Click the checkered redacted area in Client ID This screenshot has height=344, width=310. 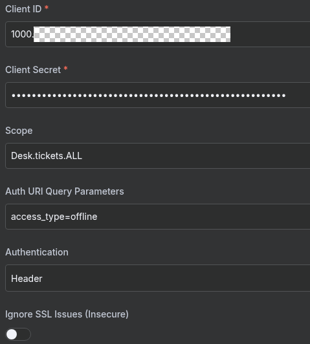click(x=132, y=34)
